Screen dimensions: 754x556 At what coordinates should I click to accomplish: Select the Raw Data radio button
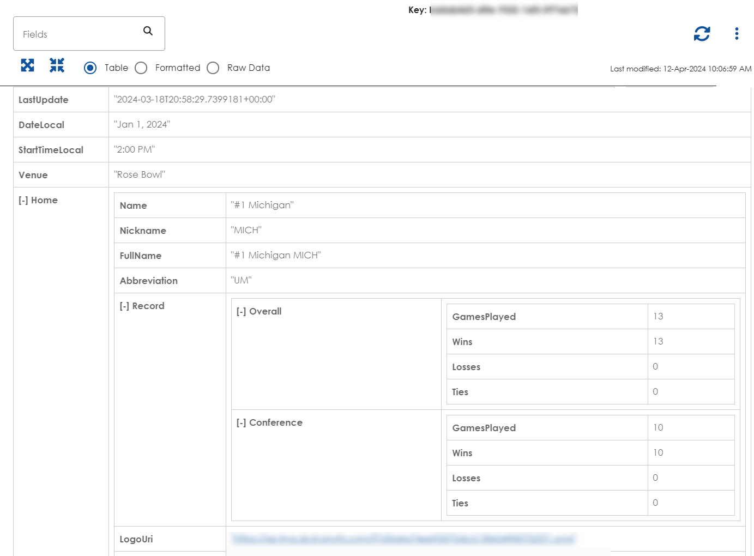click(x=213, y=68)
